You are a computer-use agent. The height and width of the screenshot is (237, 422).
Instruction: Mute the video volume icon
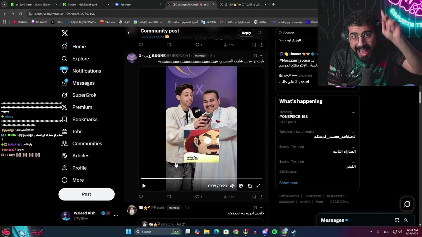[x=232, y=186]
